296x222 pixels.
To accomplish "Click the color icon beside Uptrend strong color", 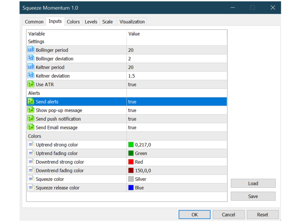I will (x=31, y=145).
